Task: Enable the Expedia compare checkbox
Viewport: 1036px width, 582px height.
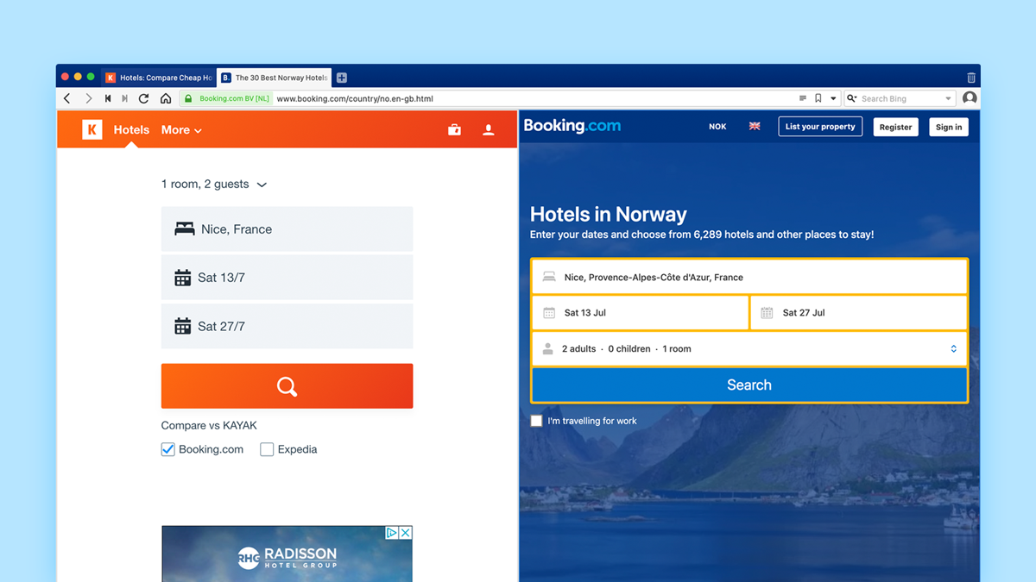Action: (267, 449)
